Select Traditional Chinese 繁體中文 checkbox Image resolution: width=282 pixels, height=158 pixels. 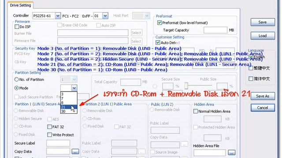pos(251,68)
